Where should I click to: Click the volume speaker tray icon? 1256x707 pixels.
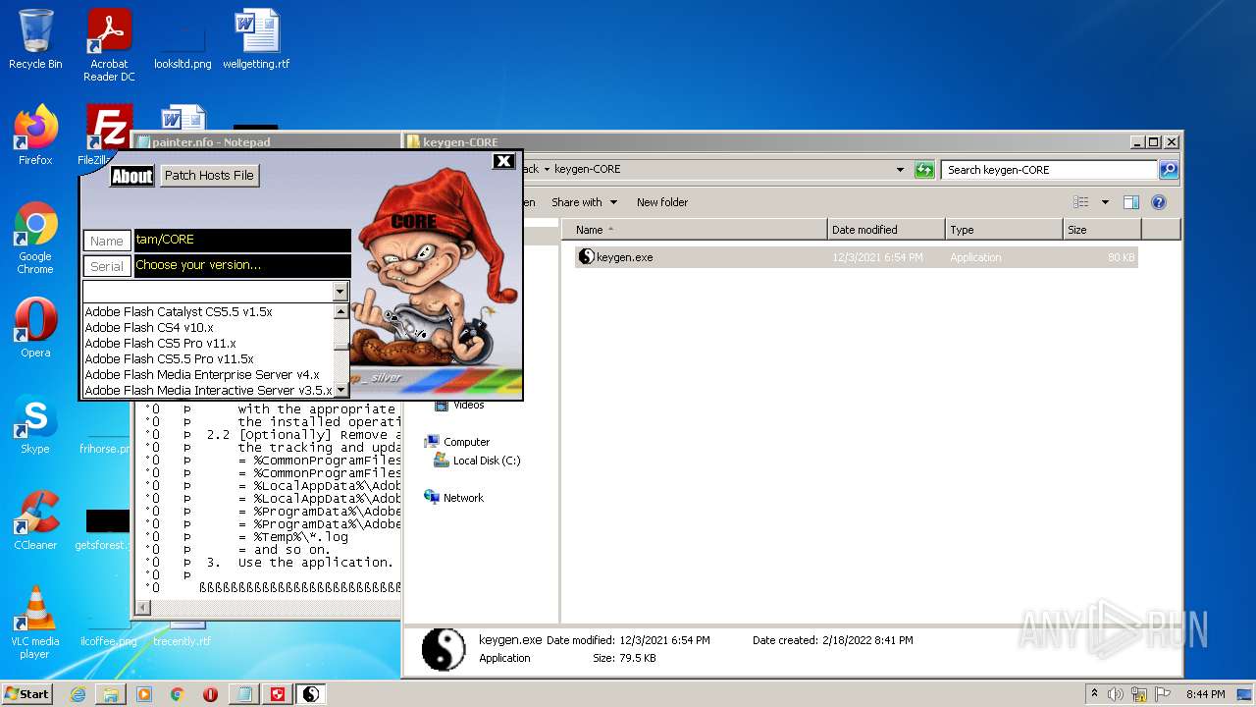coord(1116,694)
